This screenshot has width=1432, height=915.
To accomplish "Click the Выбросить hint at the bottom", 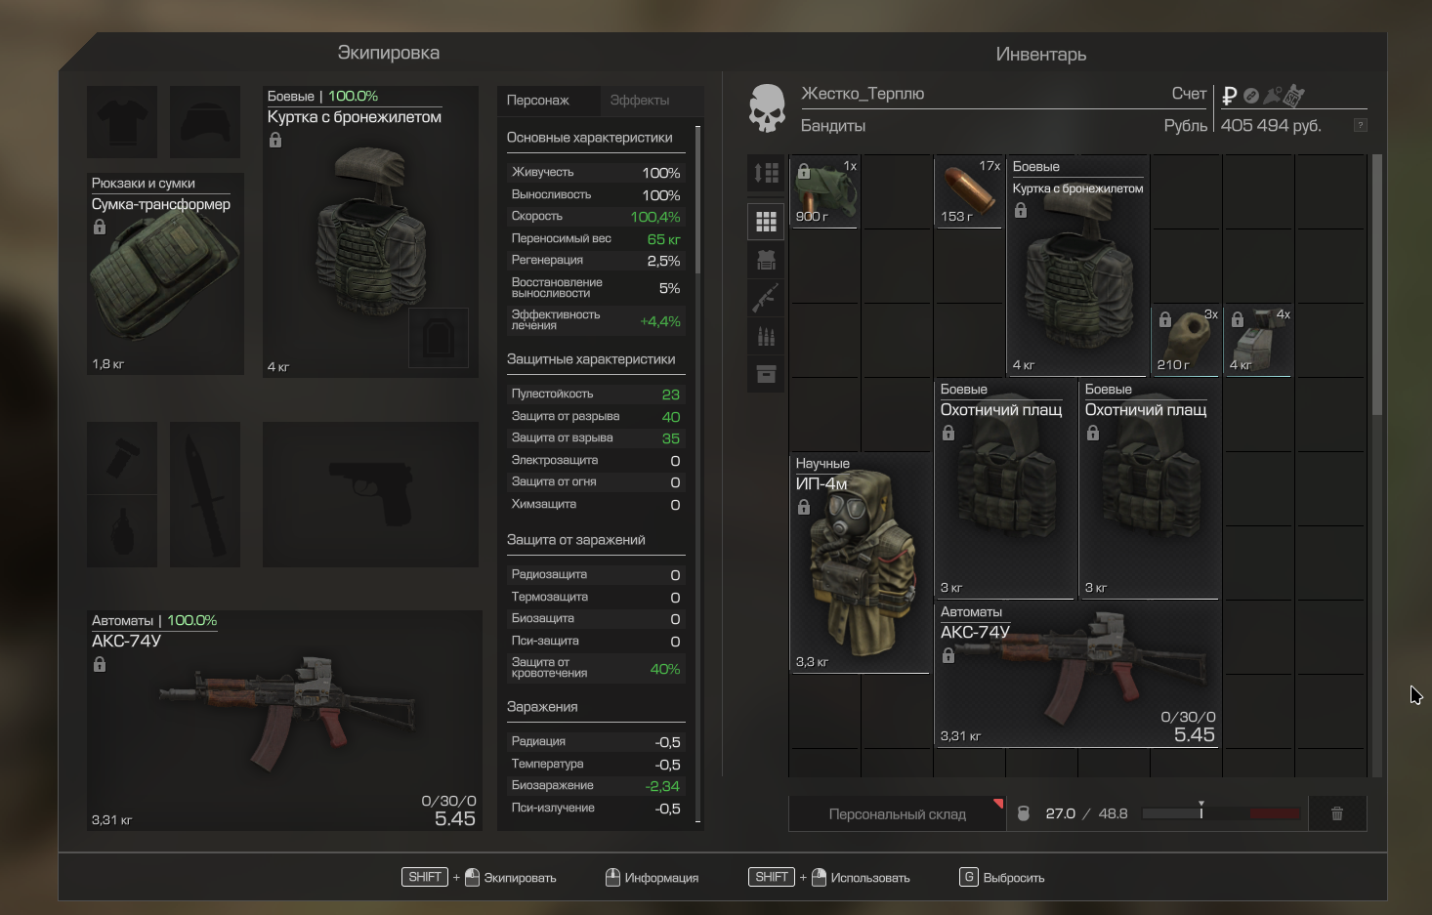I will coord(1003,878).
